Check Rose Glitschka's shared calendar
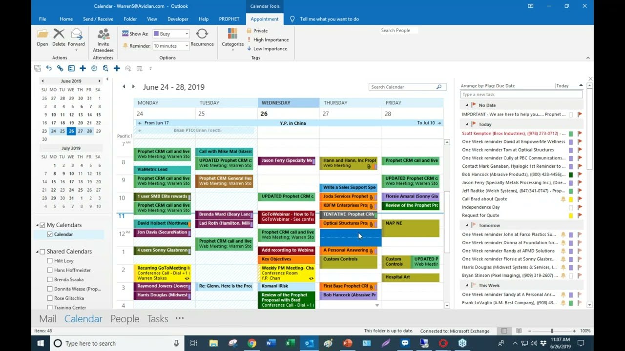Screen dimensions: 625x351 coord(50,298)
